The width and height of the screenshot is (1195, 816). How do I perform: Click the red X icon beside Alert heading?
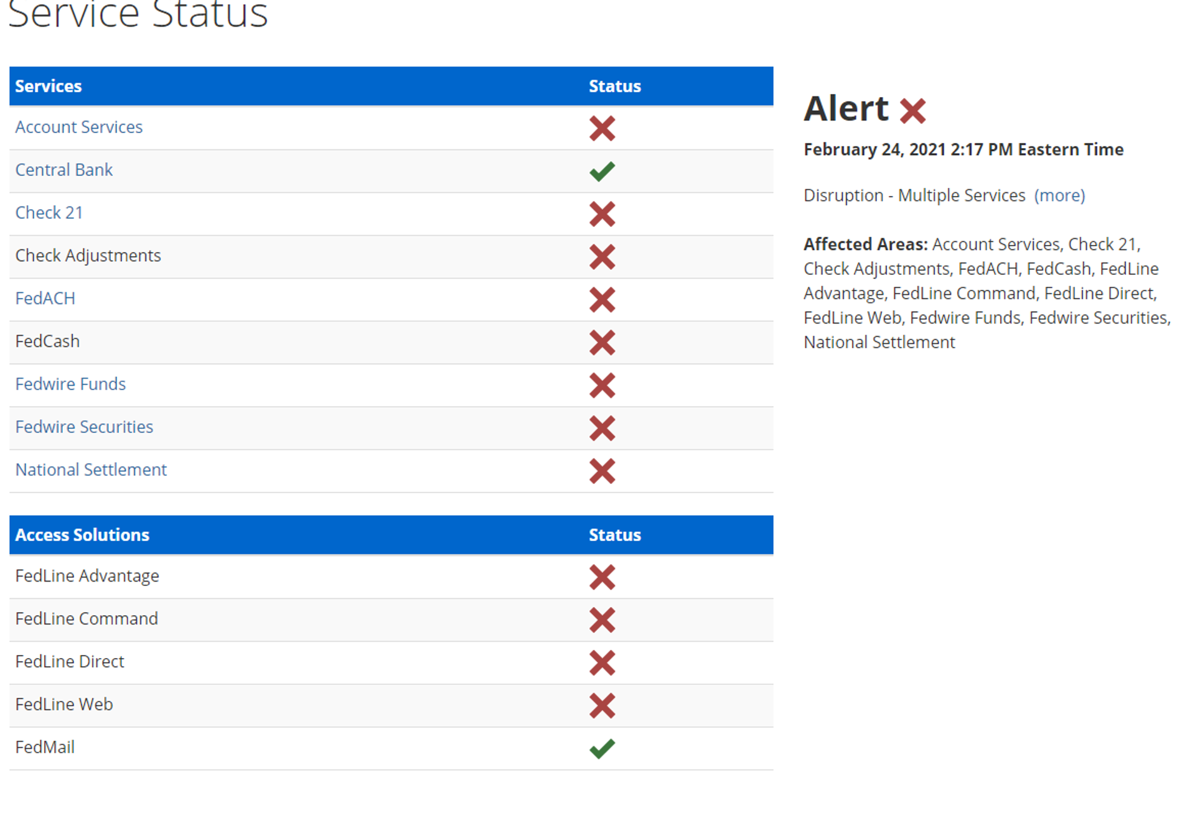point(912,111)
